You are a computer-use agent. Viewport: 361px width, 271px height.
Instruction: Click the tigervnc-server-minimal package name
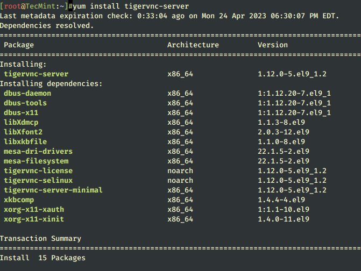53,190
